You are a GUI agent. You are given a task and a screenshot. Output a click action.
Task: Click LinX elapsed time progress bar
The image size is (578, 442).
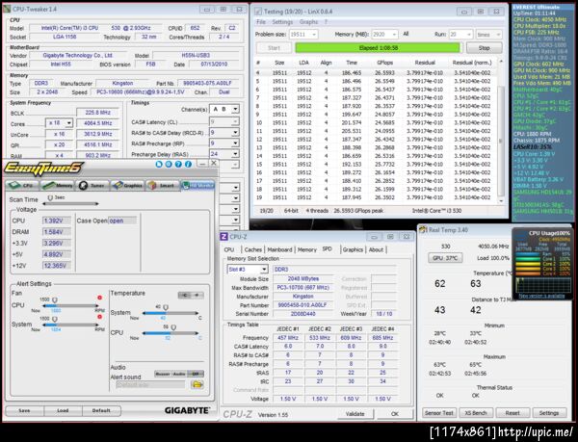(x=378, y=48)
